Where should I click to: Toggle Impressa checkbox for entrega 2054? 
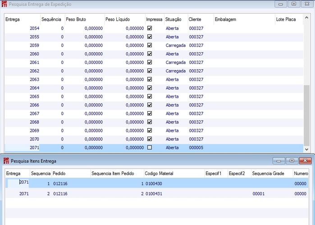pos(150,28)
